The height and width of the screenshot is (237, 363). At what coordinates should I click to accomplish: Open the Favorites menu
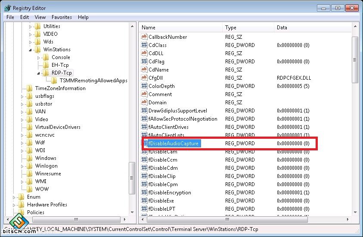click(x=62, y=17)
